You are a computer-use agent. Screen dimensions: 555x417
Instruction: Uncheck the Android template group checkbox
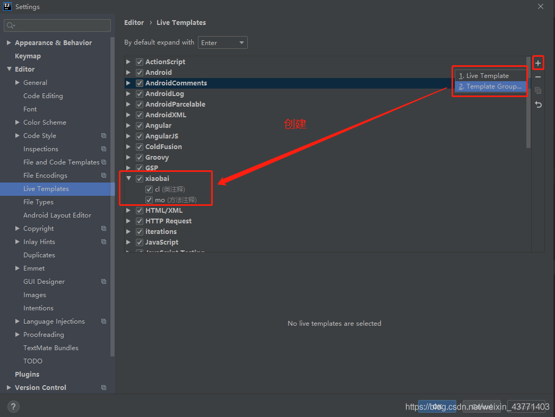140,73
